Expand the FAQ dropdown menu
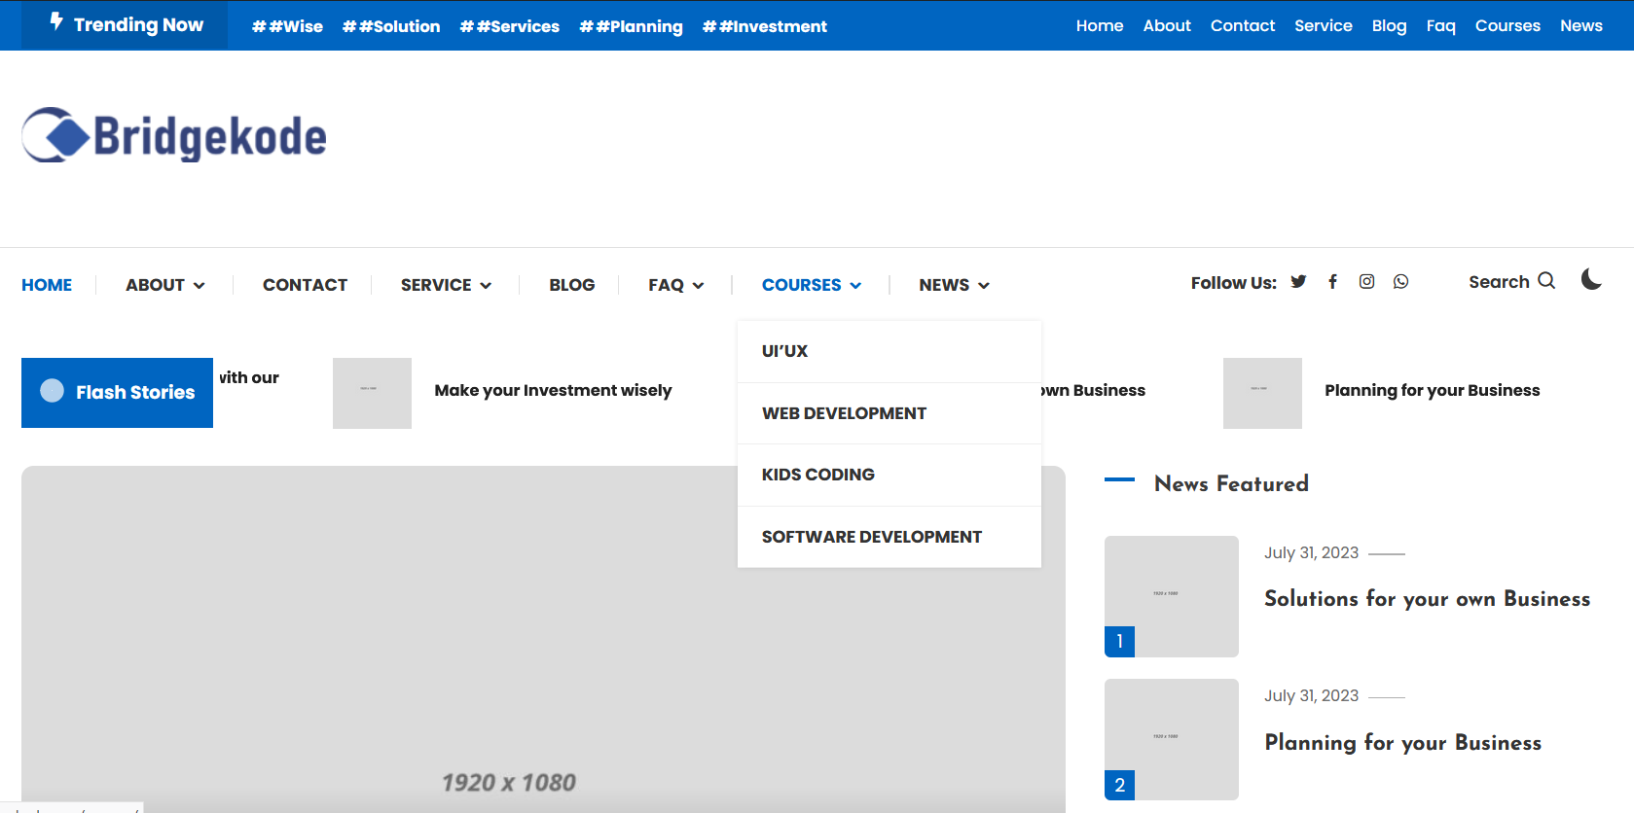 pyautogui.click(x=675, y=285)
